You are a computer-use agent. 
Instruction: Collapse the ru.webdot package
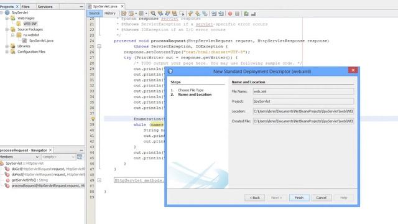[12, 35]
